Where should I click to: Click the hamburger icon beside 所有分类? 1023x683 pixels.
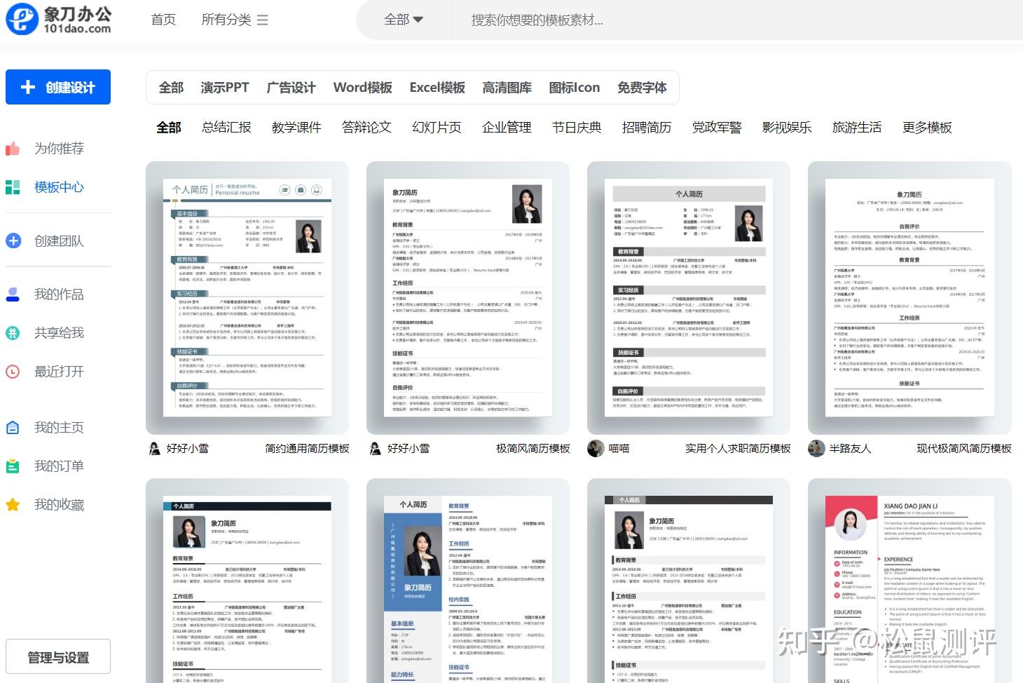click(x=263, y=20)
